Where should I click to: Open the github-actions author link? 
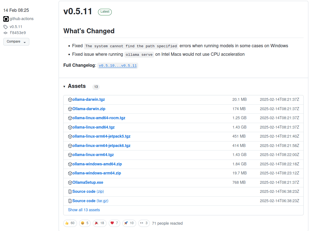click(22, 19)
